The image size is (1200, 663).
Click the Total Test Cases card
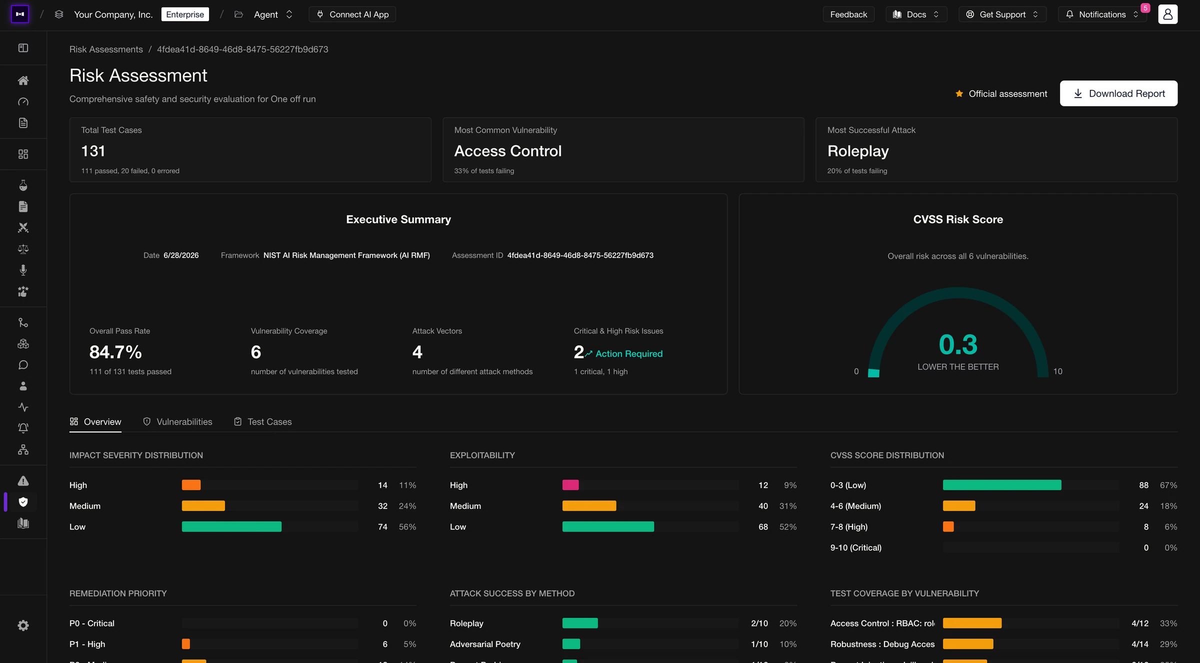pos(250,149)
